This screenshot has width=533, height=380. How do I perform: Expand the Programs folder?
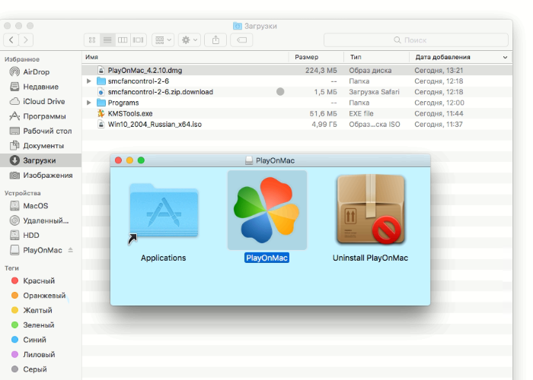point(89,103)
